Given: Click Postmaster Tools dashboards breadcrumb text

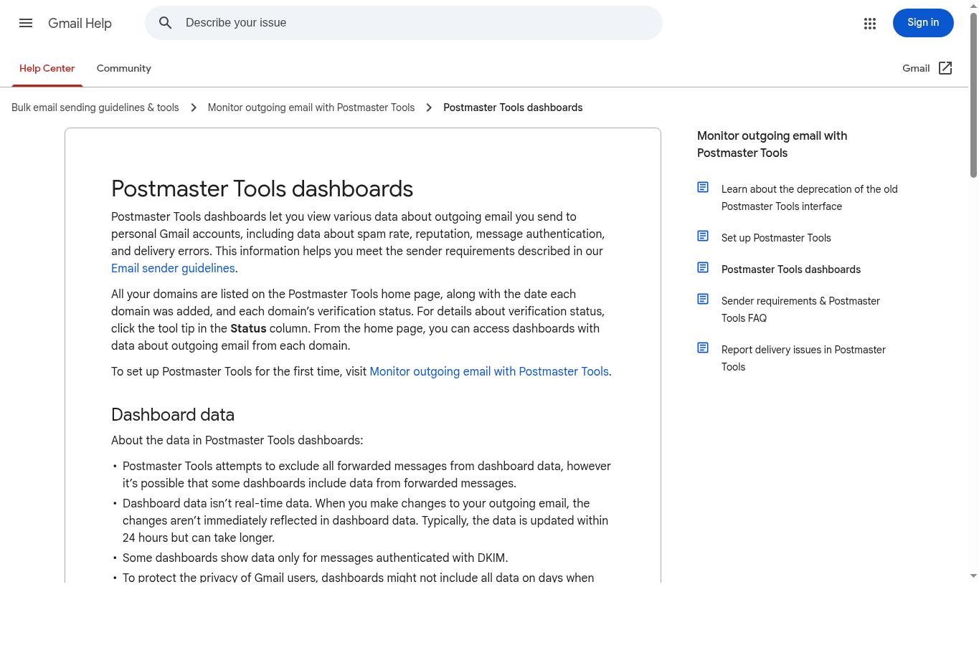Looking at the screenshot, I should [x=513, y=107].
